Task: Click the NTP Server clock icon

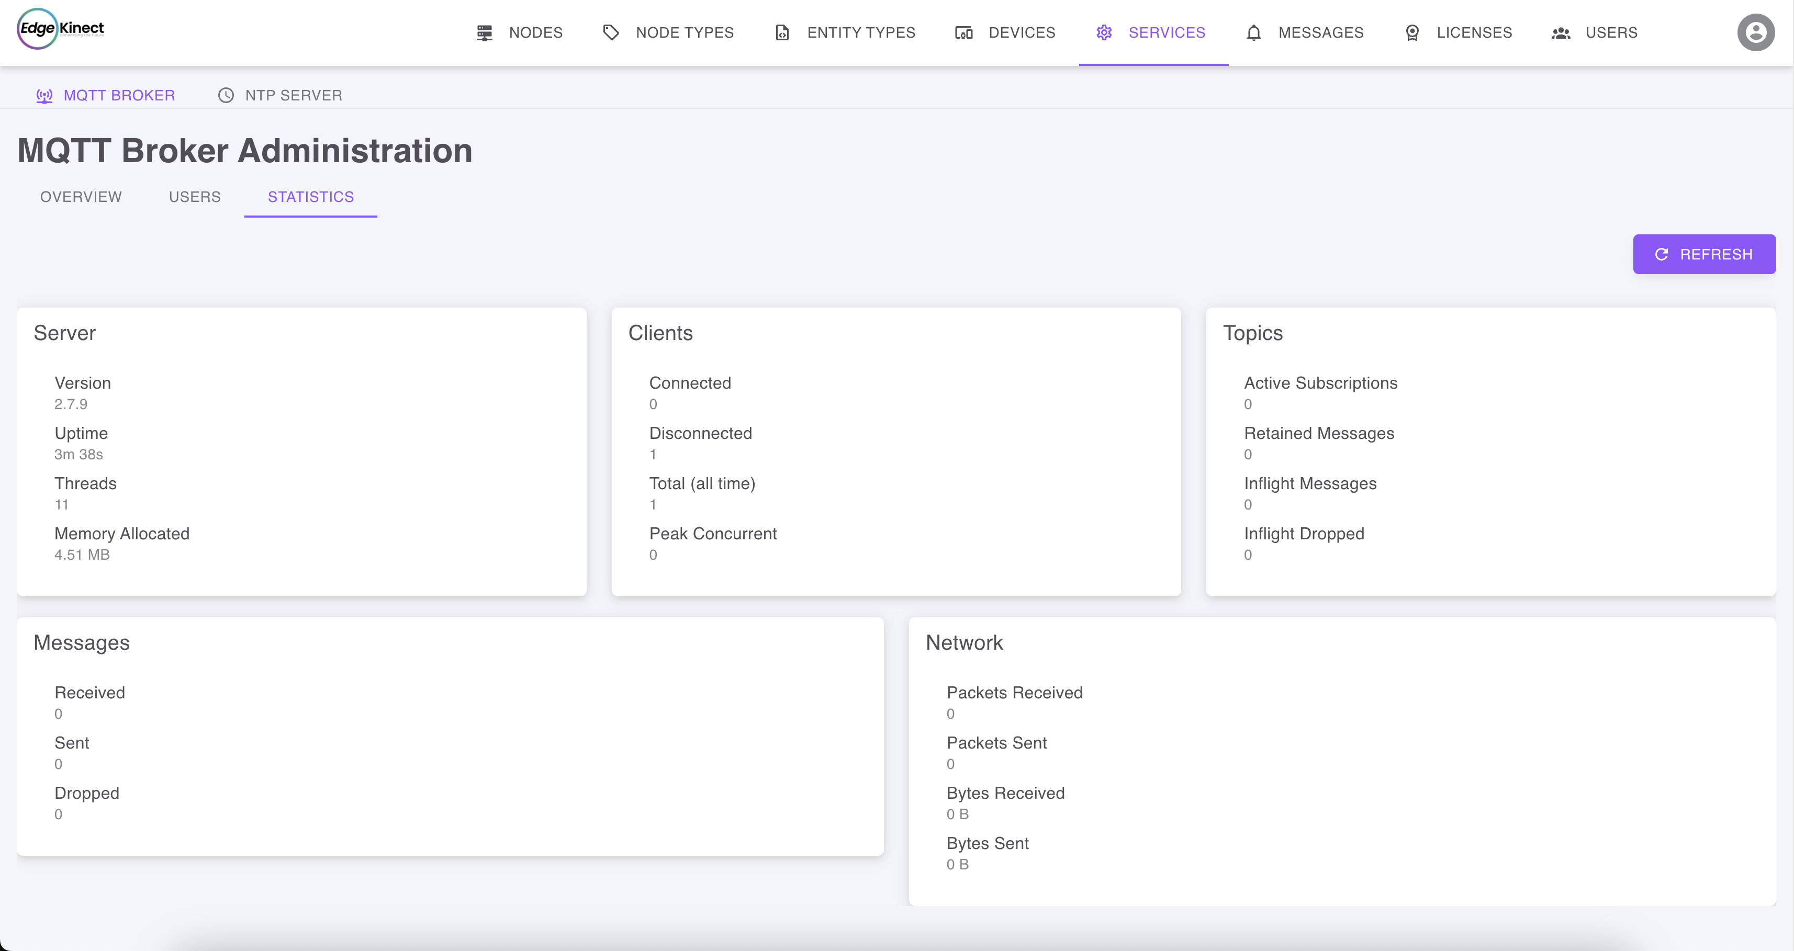Action: (226, 95)
